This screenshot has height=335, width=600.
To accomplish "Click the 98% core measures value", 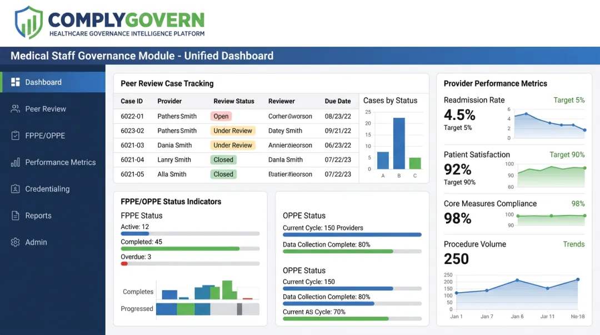I will coord(458,218).
